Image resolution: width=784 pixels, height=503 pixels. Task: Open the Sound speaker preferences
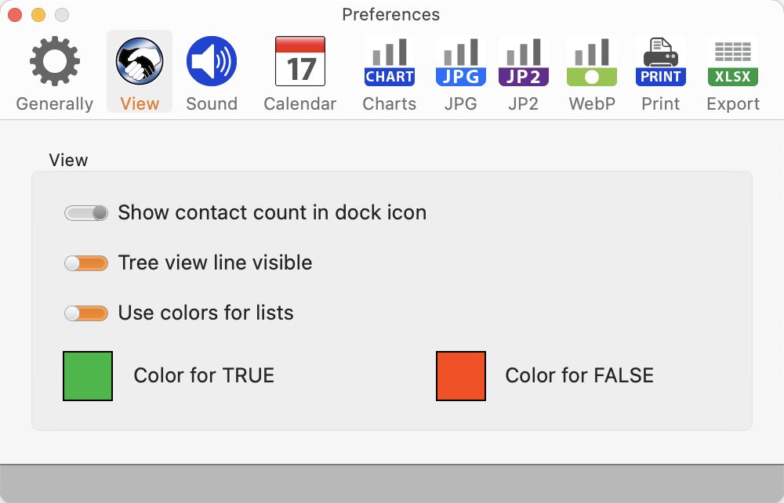click(212, 61)
